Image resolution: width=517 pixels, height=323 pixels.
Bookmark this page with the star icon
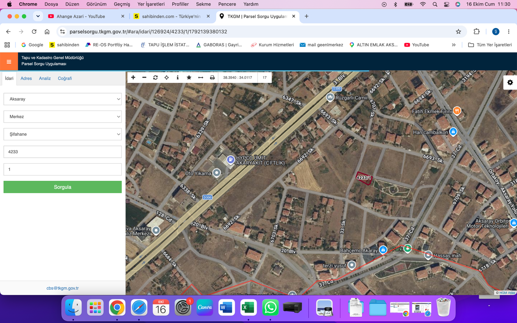click(x=458, y=31)
